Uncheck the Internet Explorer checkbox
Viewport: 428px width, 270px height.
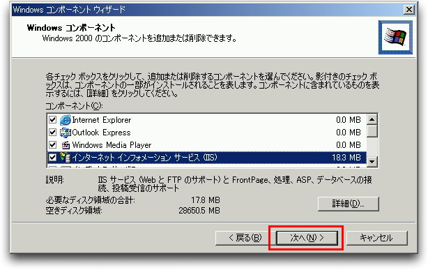point(52,120)
